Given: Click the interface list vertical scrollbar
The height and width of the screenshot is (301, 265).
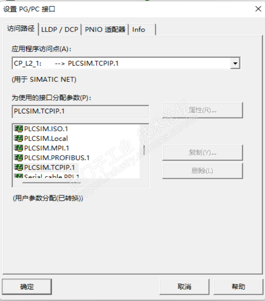Looking at the screenshot, I should [x=144, y=150].
